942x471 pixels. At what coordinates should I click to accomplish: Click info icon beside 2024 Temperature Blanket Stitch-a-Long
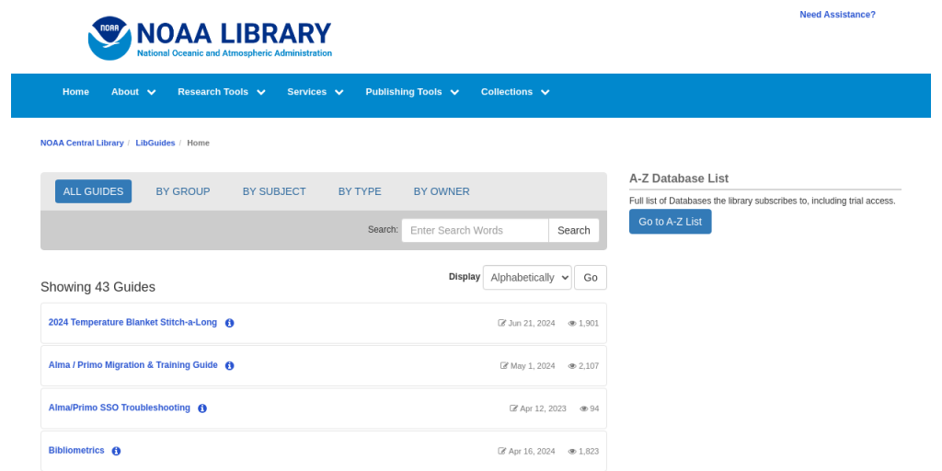[x=230, y=323]
